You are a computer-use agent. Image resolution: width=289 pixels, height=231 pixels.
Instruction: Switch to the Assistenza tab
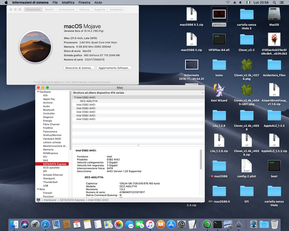point(116,10)
